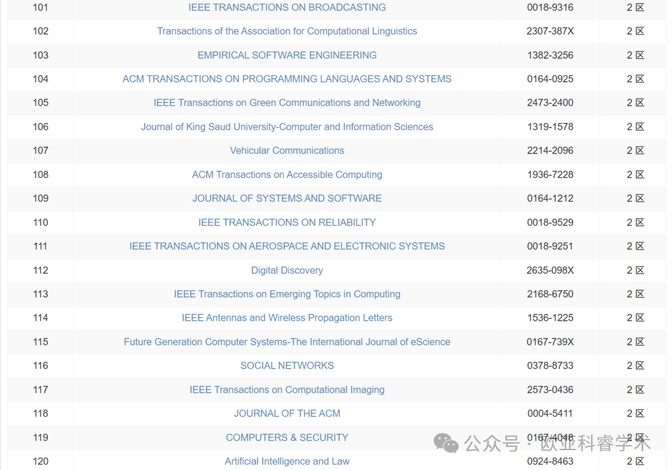
Task: Open IEEE TRANSACTIONS ON BROADCASTING journal link
Action: click(x=287, y=7)
